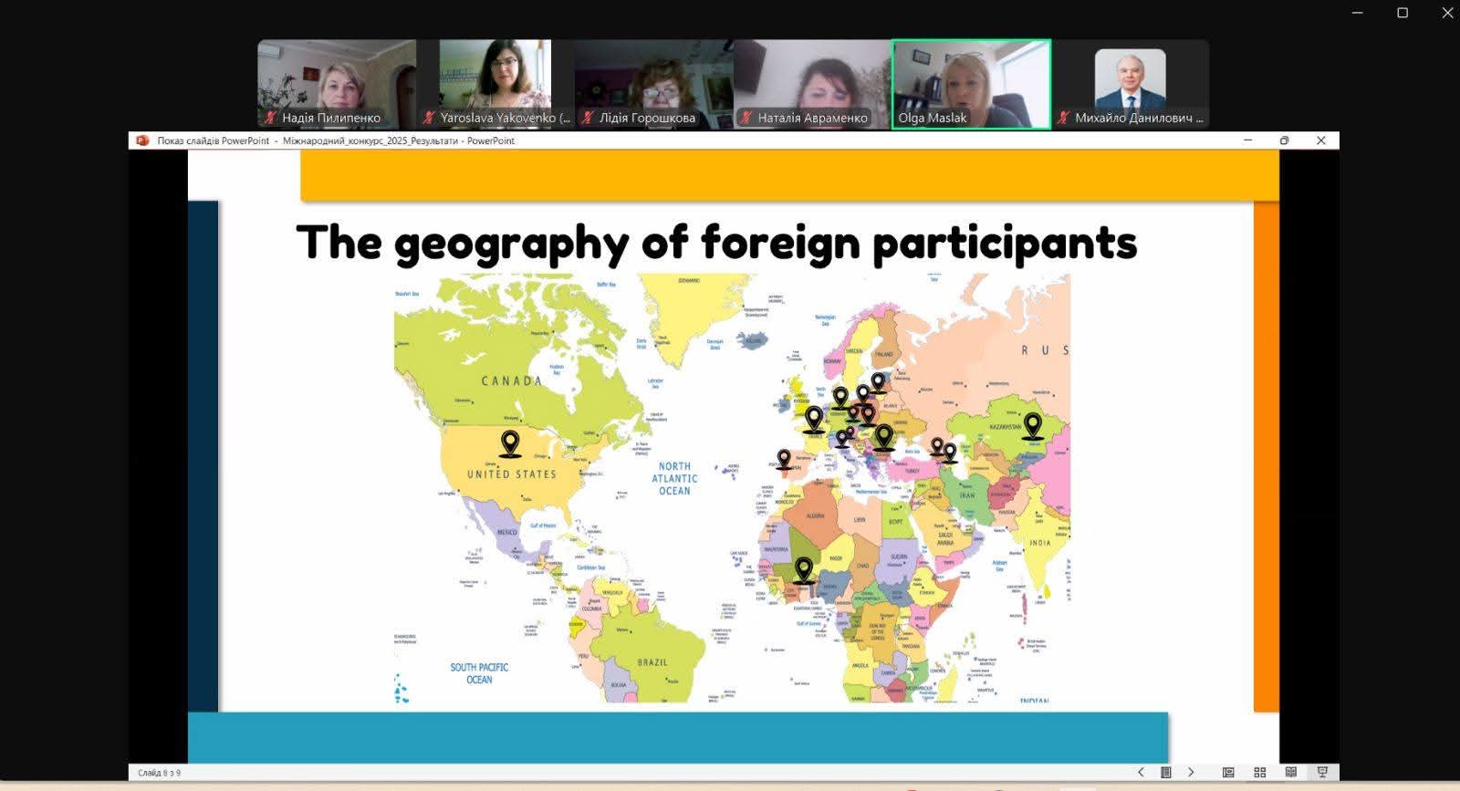The height and width of the screenshot is (791, 1460).
Task: Minimize the PowerPoint slideshow window
Action: (x=1247, y=141)
